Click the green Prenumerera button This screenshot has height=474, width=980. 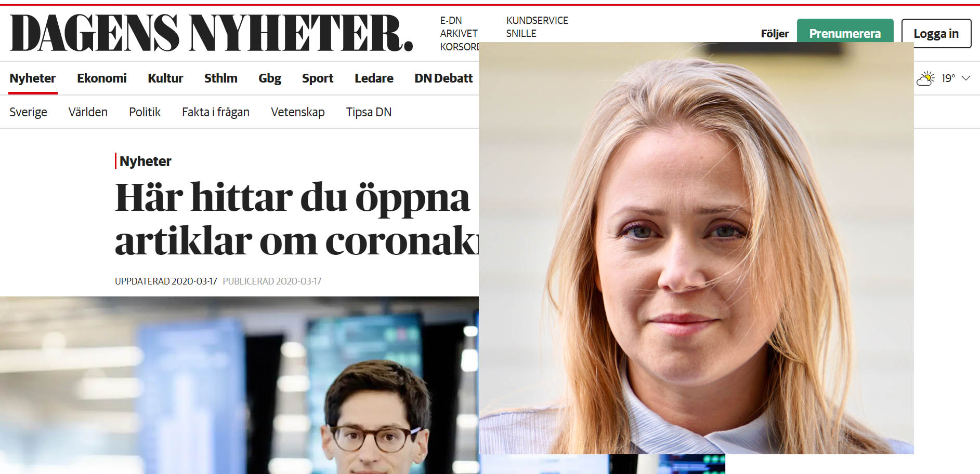[845, 32]
